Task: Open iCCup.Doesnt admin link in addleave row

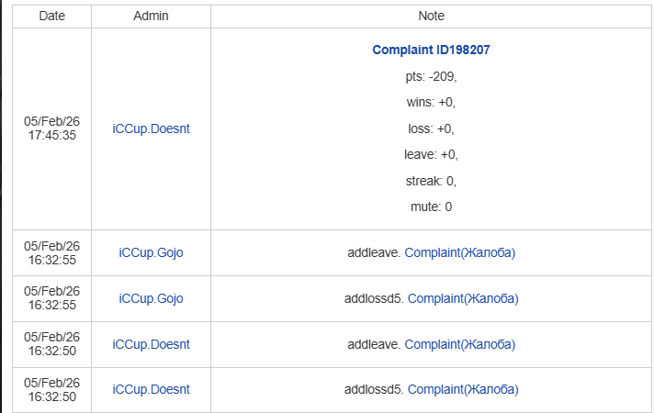Action: click(x=151, y=344)
